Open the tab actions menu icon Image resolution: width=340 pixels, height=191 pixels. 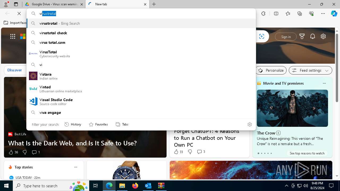pos(16,4)
